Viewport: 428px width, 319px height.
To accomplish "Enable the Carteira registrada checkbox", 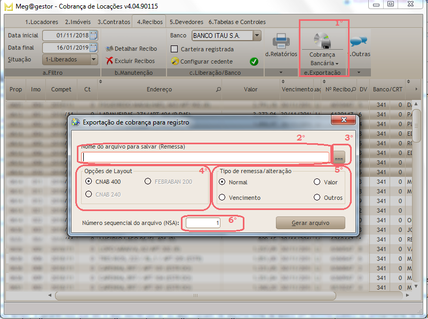I will click(x=174, y=49).
